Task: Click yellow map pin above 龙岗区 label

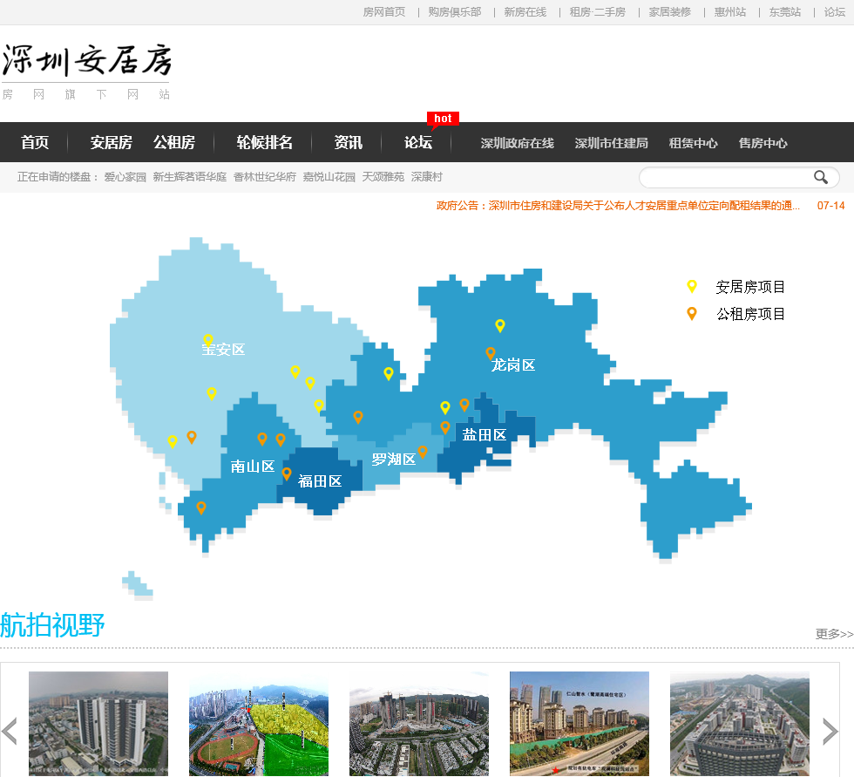Action: click(500, 326)
